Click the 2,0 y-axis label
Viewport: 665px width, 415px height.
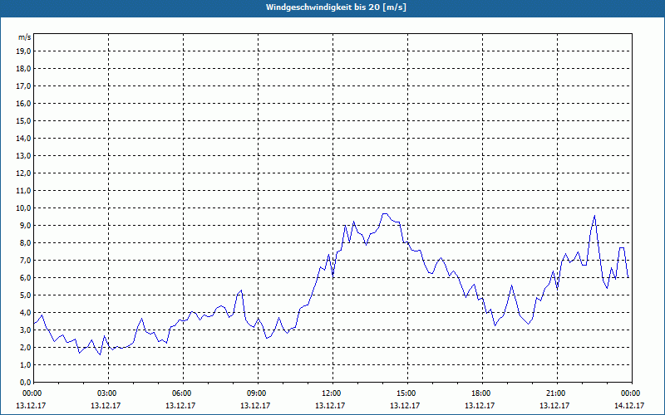pos(25,347)
